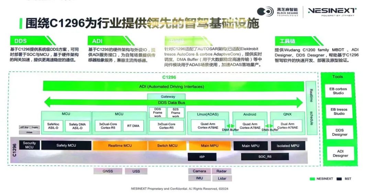
Task: Click the paragraph mentioning Wudang C1200 family MBDT
Action: [x=317, y=55]
